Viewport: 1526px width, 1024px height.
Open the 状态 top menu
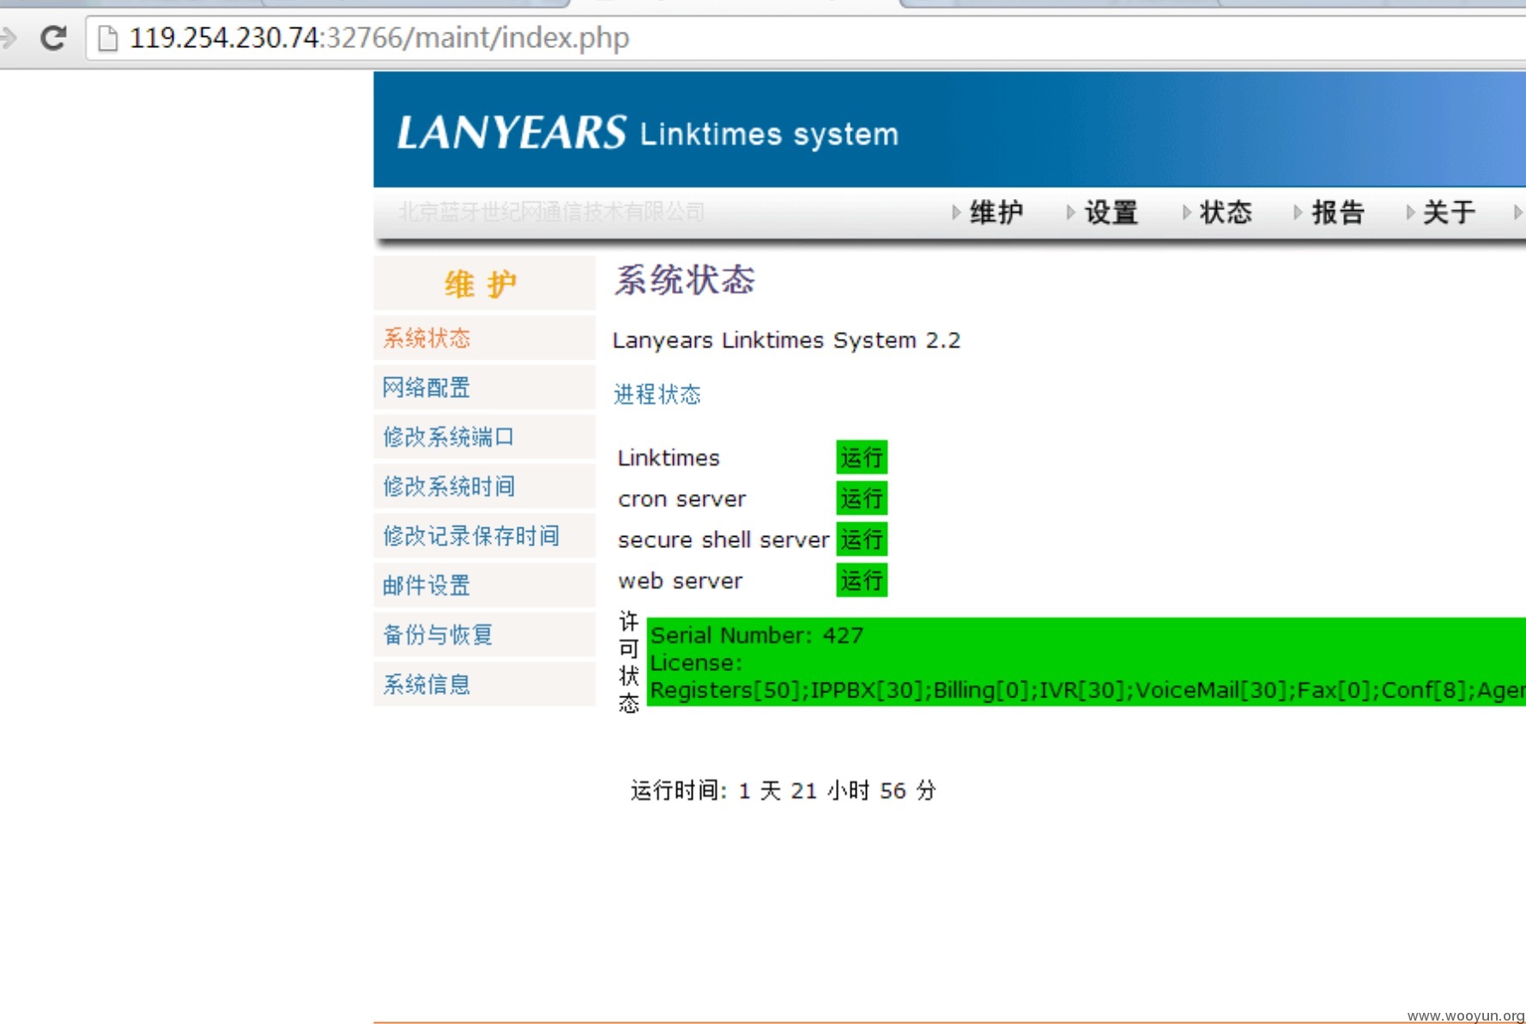coord(1226,212)
